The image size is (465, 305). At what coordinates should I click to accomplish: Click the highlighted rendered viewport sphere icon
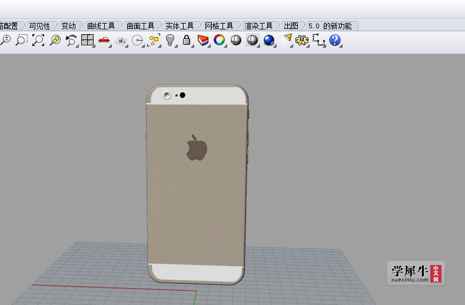(253, 40)
